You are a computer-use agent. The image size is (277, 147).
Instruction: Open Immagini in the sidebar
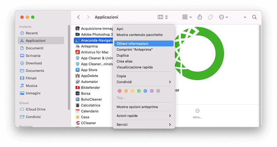[41, 93]
